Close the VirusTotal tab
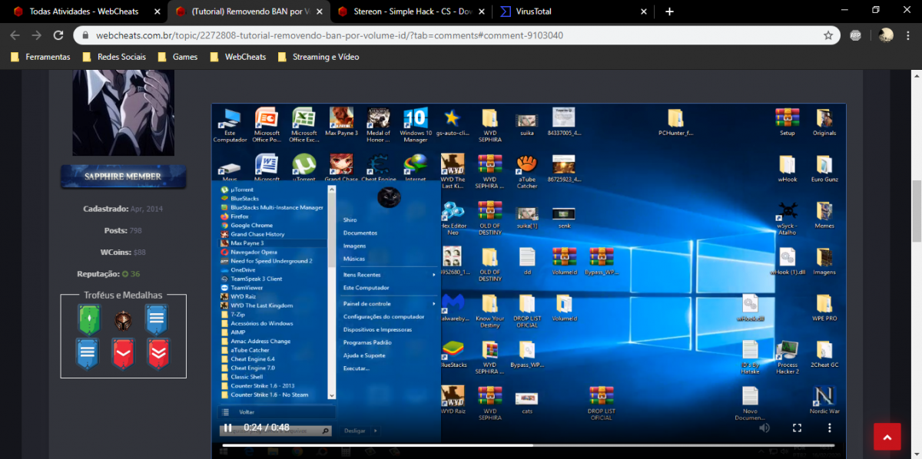The image size is (922, 459). (x=643, y=12)
